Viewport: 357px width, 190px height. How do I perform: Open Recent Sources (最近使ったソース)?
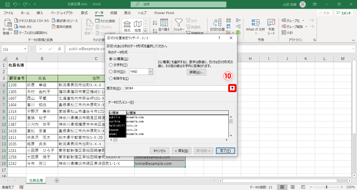[65, 21]
